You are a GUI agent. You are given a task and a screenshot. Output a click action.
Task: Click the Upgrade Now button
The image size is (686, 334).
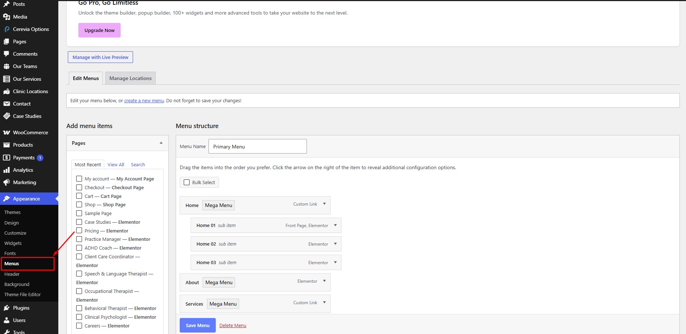pyautogui.click(x=100, y=30)
